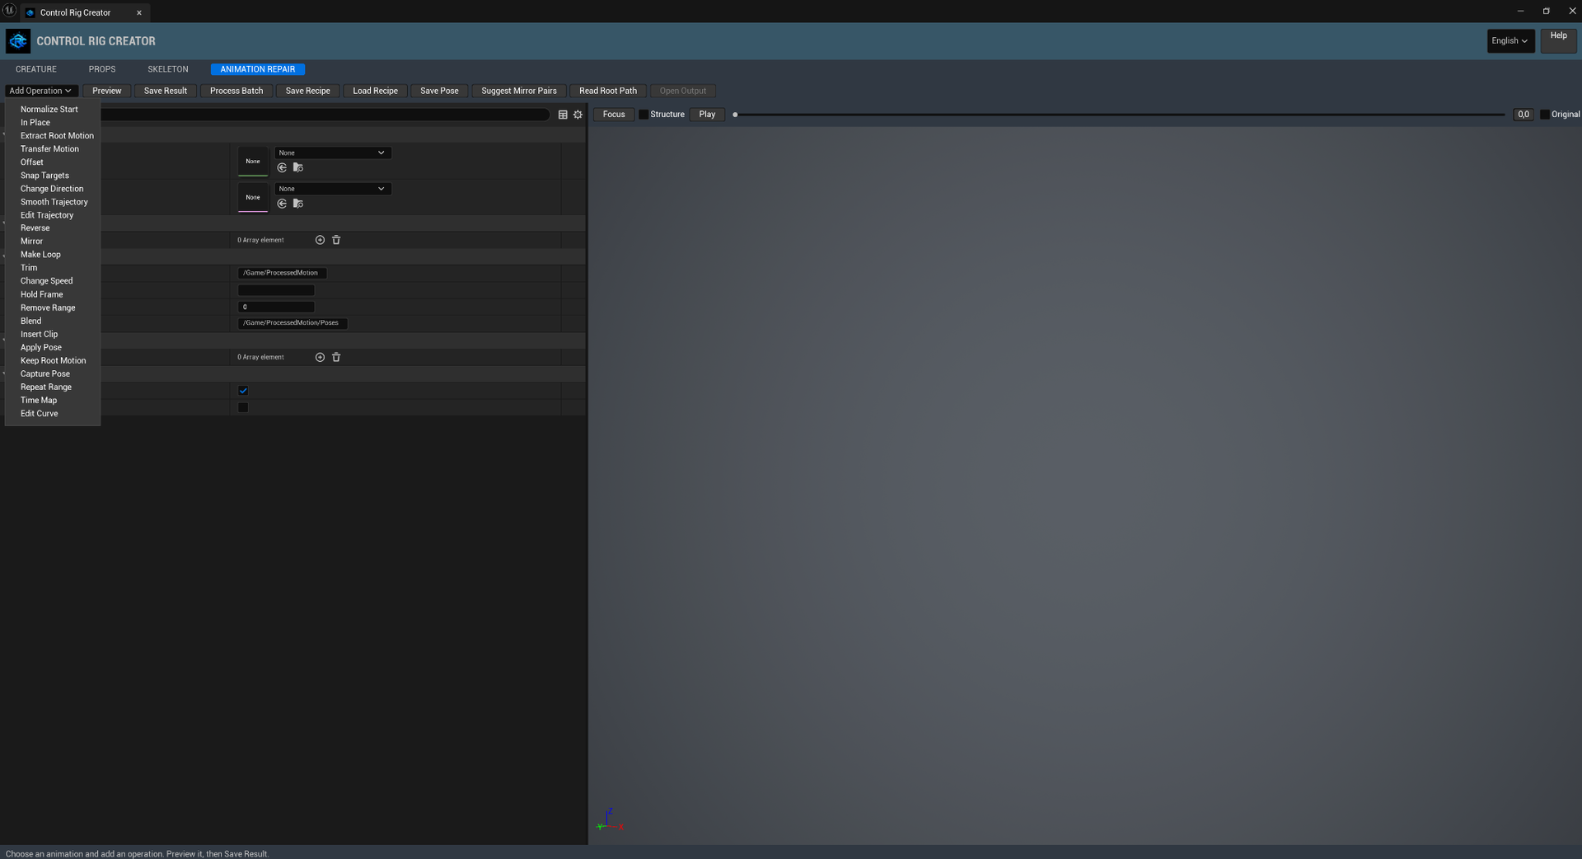Click Save Pose button

click(439, 91)
